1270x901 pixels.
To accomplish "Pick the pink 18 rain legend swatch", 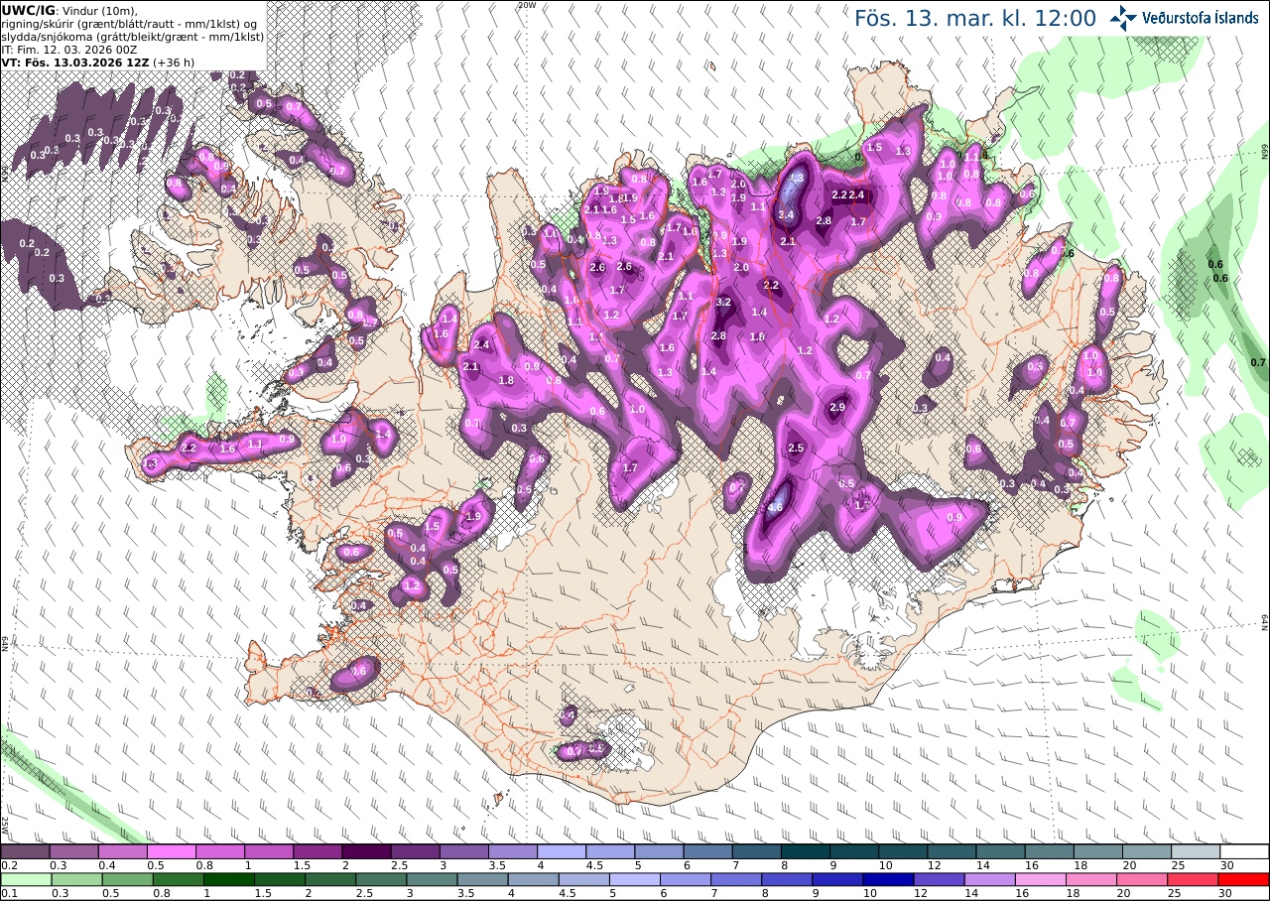I will (x=1090, y=879).
